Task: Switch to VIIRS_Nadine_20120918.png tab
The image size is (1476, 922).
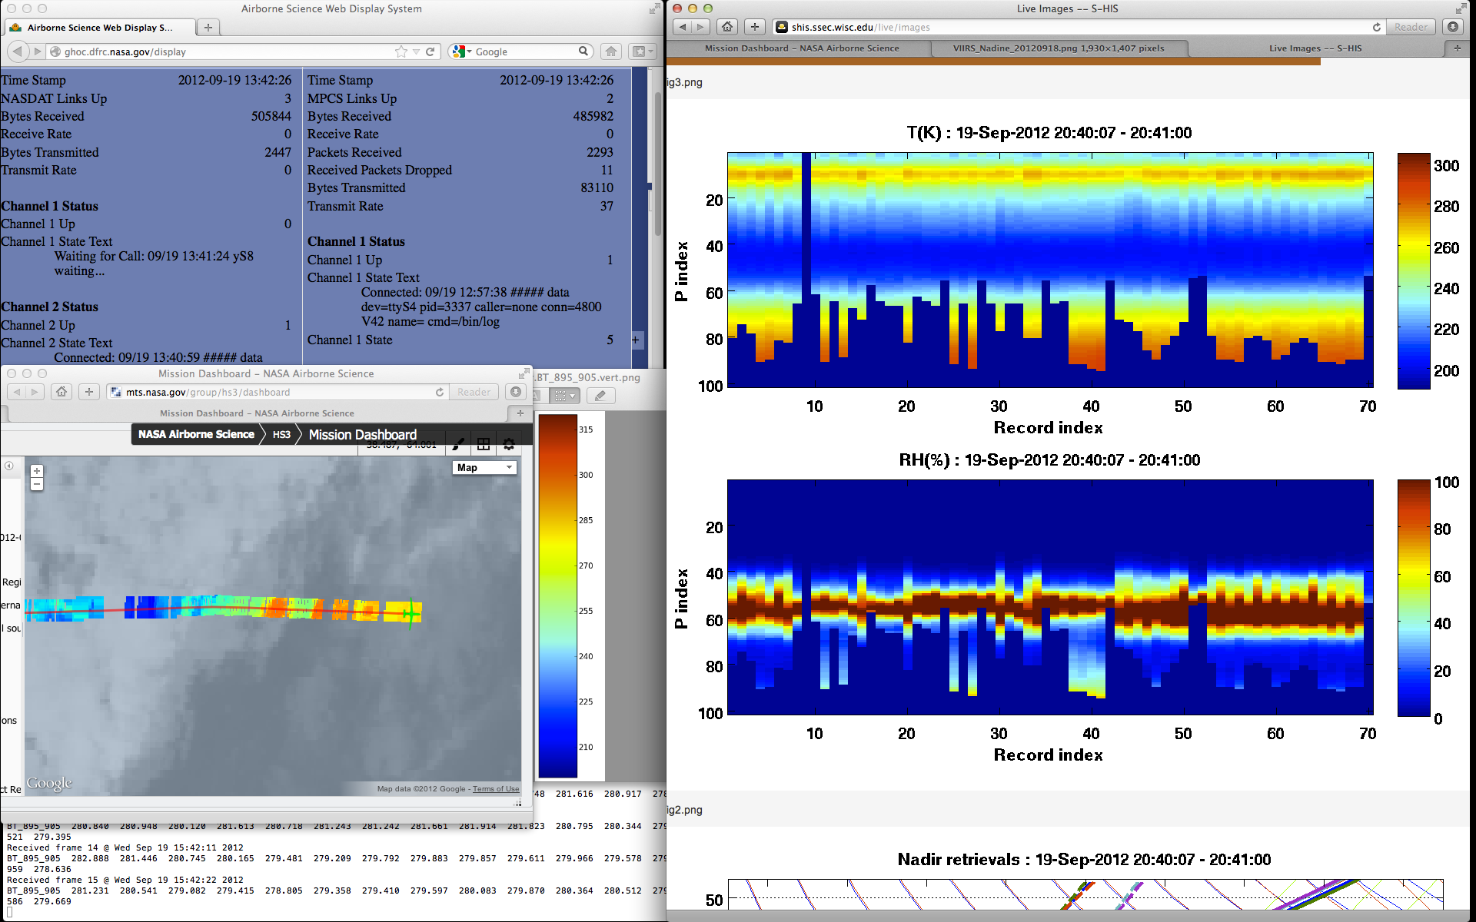Action: (x=1058, y=48)
